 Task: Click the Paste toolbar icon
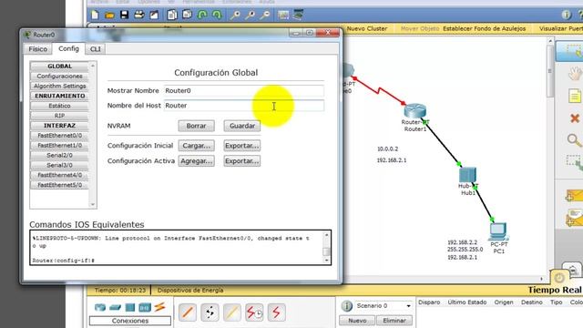(187, 15)
